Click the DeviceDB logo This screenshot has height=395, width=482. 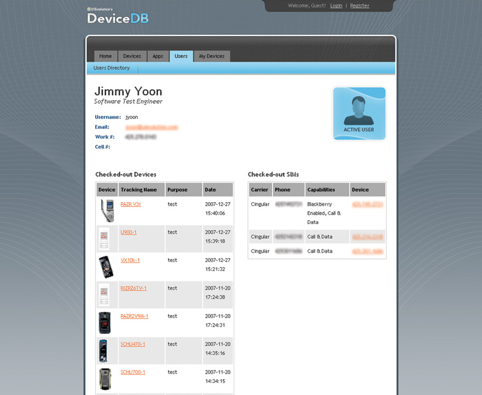coord(118,16)
